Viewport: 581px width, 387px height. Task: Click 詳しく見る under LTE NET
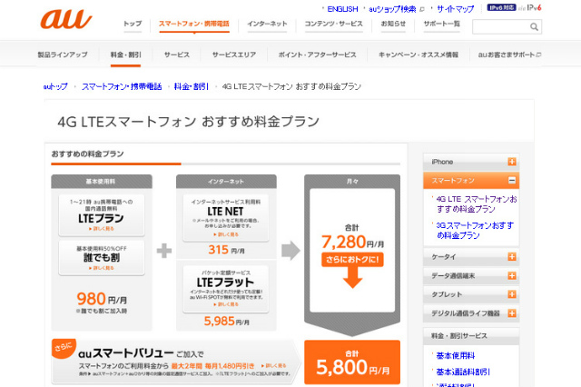(x=226, y=234)
